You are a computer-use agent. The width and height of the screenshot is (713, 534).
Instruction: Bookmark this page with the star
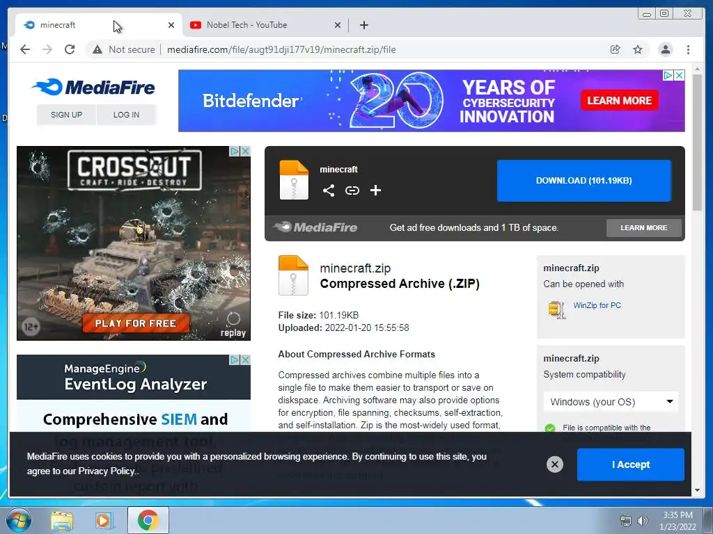pos(638,49)
